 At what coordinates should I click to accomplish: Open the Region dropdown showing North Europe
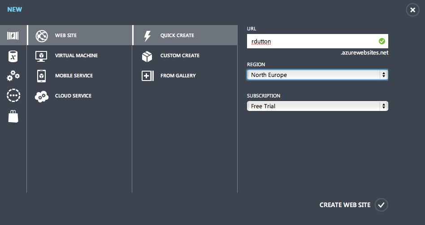(x=317, y=75)
